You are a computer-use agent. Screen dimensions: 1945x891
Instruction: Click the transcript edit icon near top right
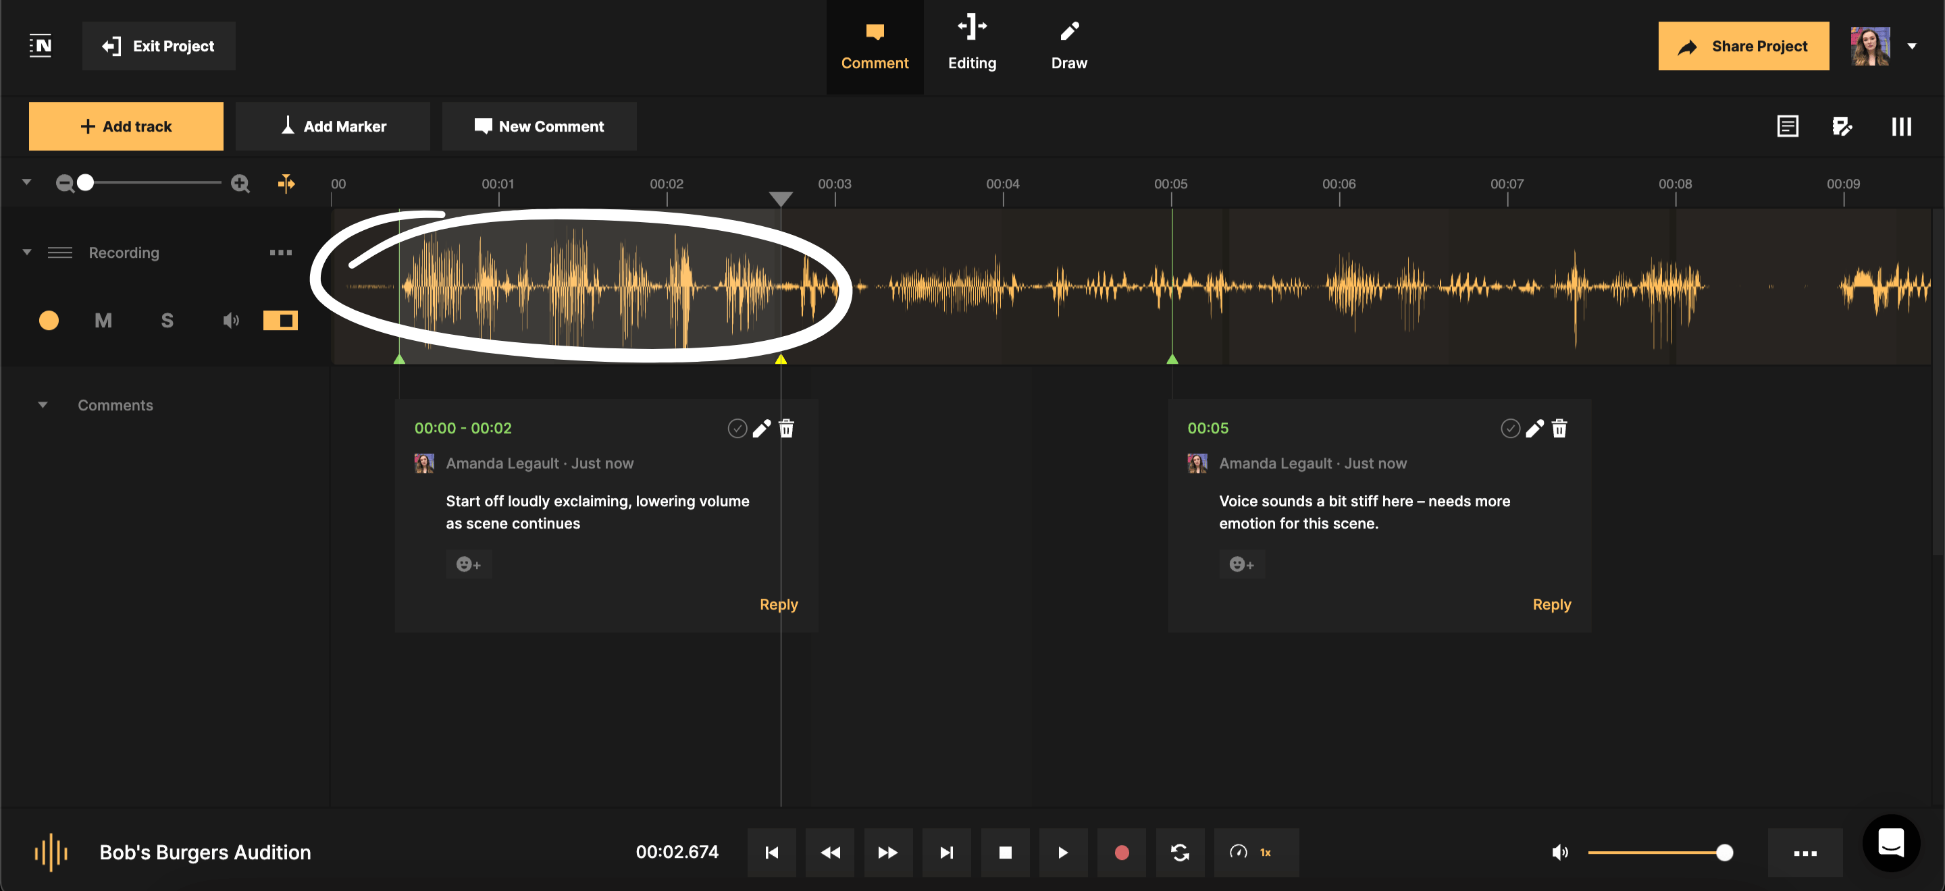(x=1843, y=126)
